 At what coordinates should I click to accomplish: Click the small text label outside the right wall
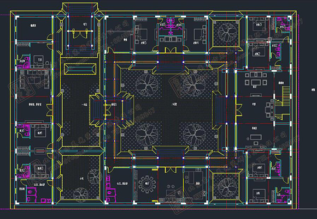click(313, 90)
